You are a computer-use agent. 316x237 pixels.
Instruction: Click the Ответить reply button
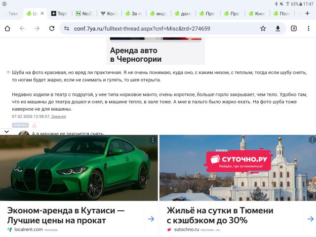pyautogui.click(x=20, y=125)
